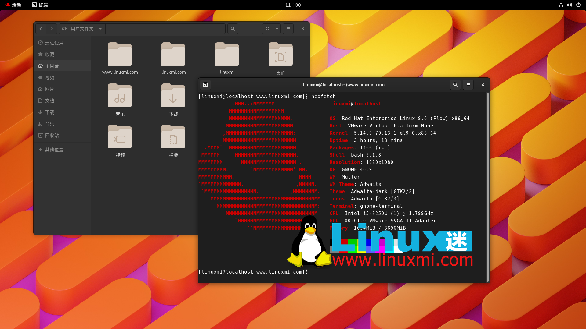Open clock calendar at 11:00
The width and height of the screenshot is (586, 329).
pyautogui.click(x=293, y=5)
